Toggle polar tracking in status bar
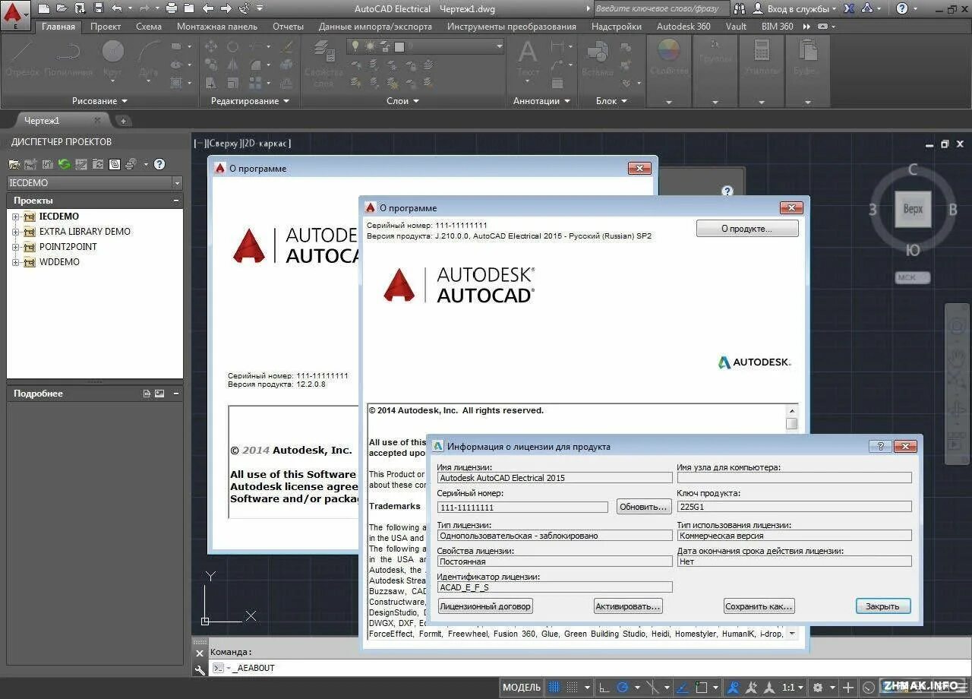 pyautogui.click(x=623, y=688)
